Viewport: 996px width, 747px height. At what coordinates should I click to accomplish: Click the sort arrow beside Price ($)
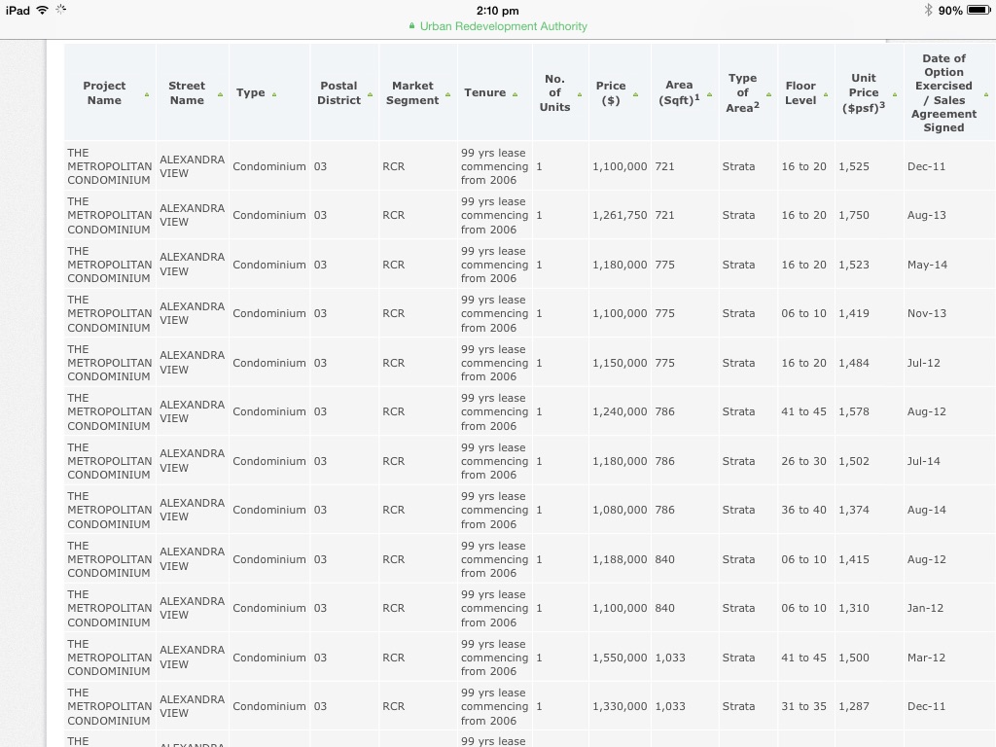pyautogui.click(x=635, y=94)
